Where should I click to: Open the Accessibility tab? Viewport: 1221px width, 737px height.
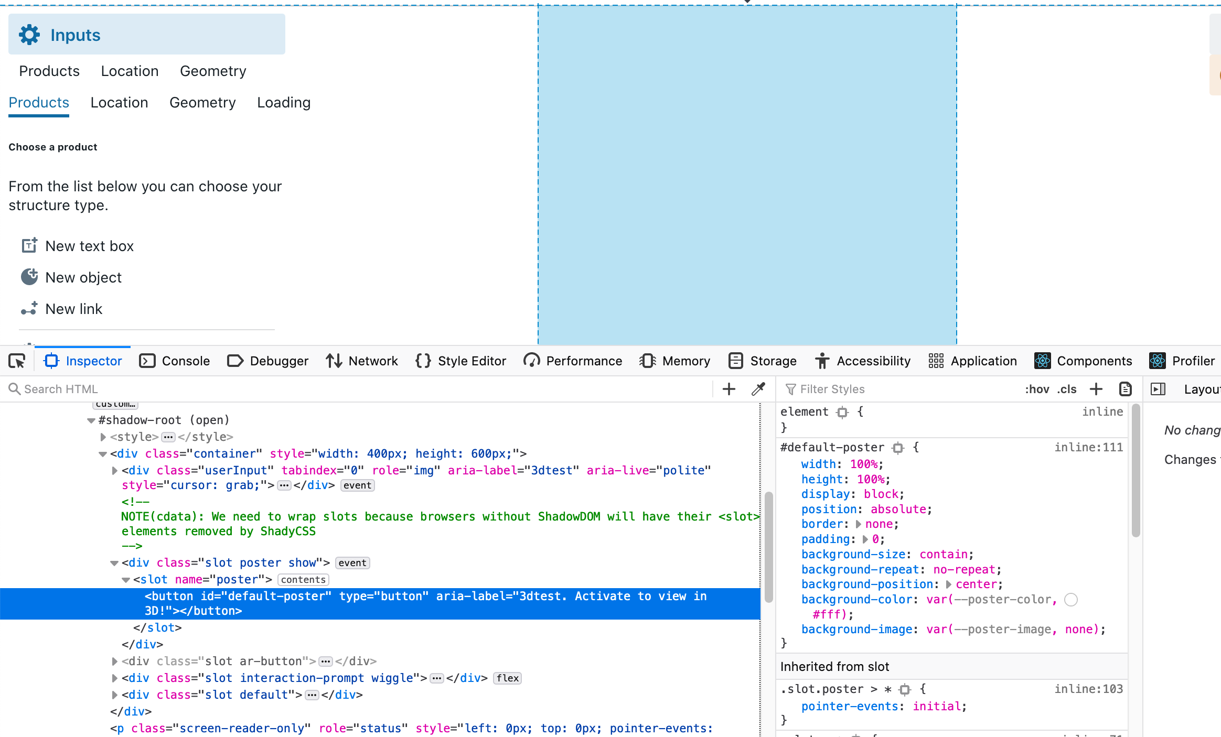coord(863,361)
